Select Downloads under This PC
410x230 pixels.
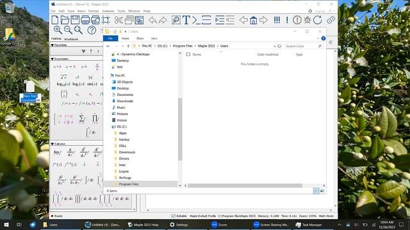click(x=125, y=101)
